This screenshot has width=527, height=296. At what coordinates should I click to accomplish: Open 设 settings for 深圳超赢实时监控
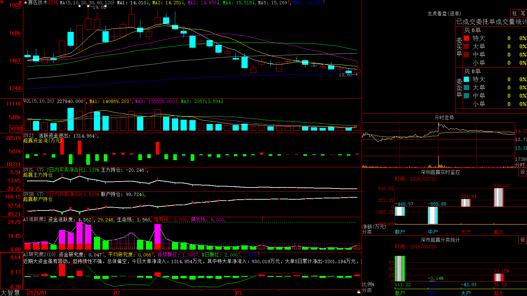click(x=522, y=172)
